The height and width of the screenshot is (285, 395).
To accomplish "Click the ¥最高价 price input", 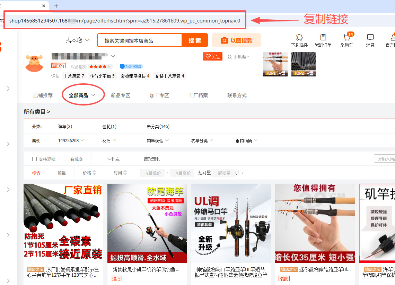I will click(x=182, y=173).
